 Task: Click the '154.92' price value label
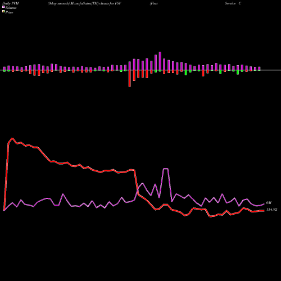tap(271, 210)
